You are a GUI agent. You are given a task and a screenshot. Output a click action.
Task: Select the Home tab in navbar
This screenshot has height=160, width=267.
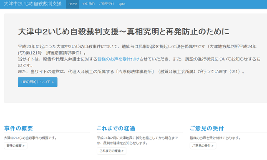pyautogui.click(x=73, y=4)
